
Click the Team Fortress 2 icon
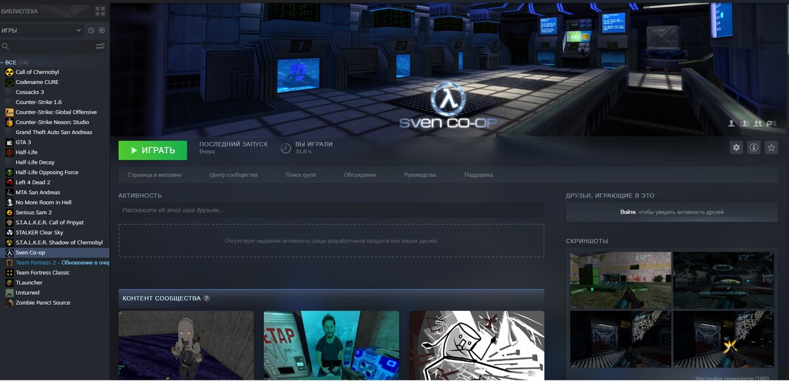click(9, 263)
